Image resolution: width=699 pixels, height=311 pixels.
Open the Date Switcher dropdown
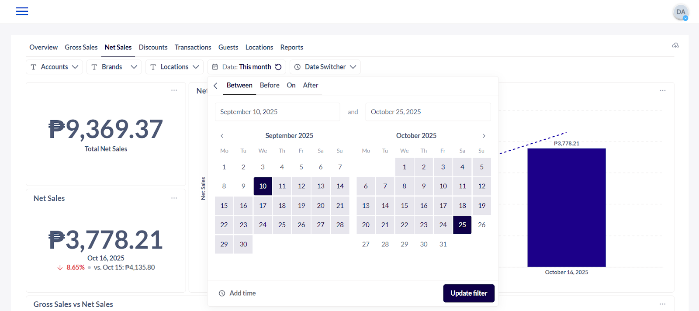[325, 67]
